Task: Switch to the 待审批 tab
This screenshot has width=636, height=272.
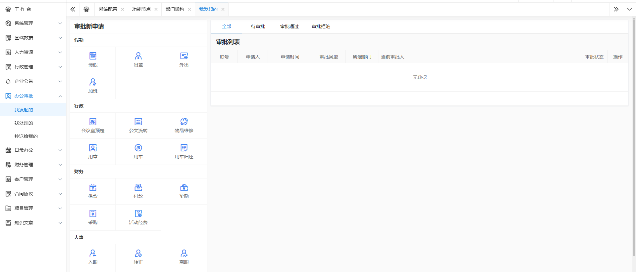Action: pos(258,26)
